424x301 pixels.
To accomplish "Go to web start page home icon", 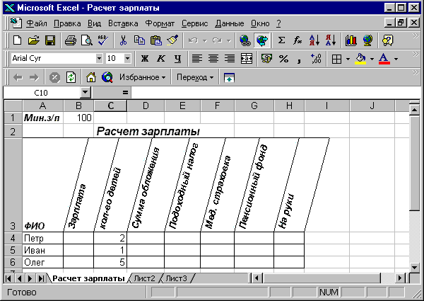I will 91,77.
